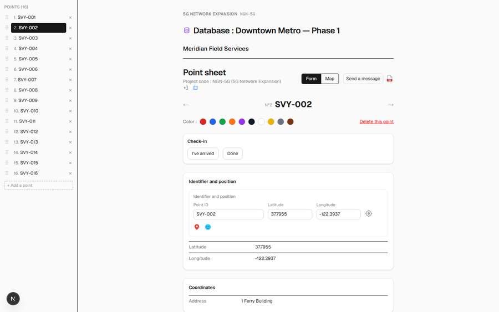499x312 pixels.
Task: Click drag handle of SVY-008 row
Action: point(7,90)
